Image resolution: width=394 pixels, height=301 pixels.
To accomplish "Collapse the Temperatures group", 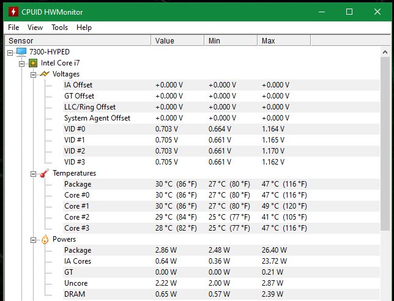I will click(33, 174).
